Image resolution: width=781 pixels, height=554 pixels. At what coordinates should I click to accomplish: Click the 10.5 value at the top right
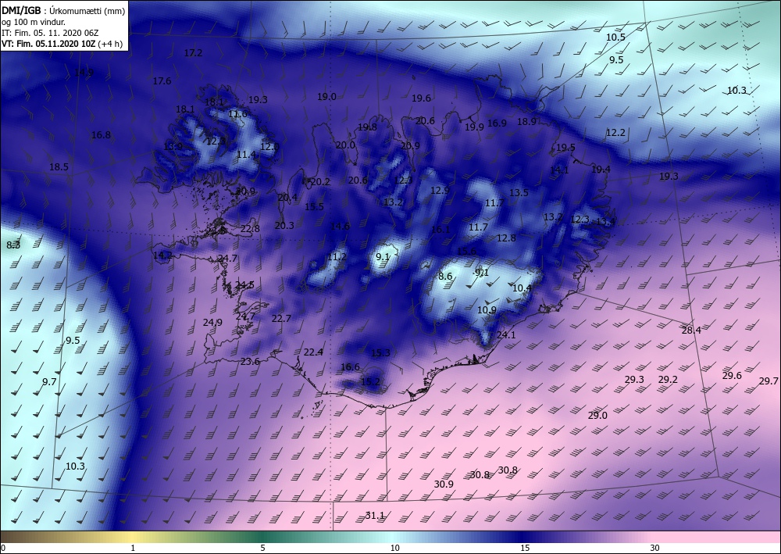(615, 38)
